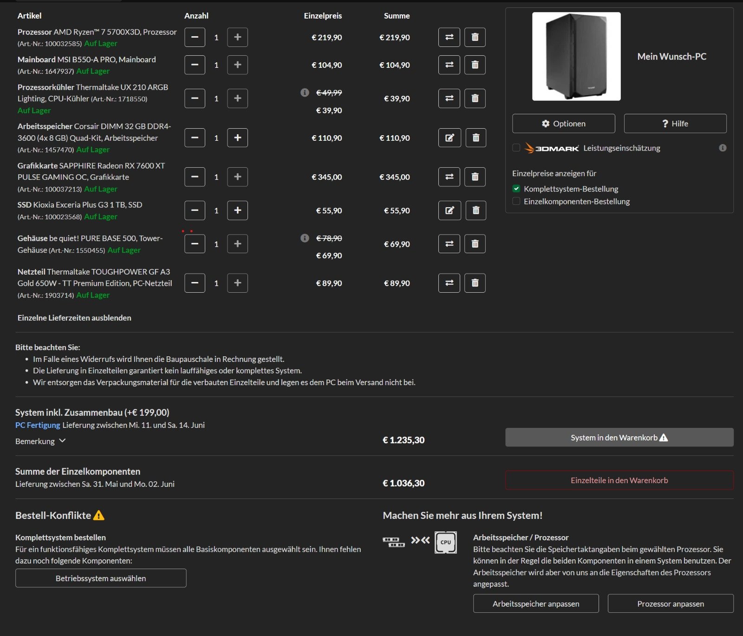Remove the Thermaltake TOUGHPOWER GF A3 power supply

pos(475,283)
